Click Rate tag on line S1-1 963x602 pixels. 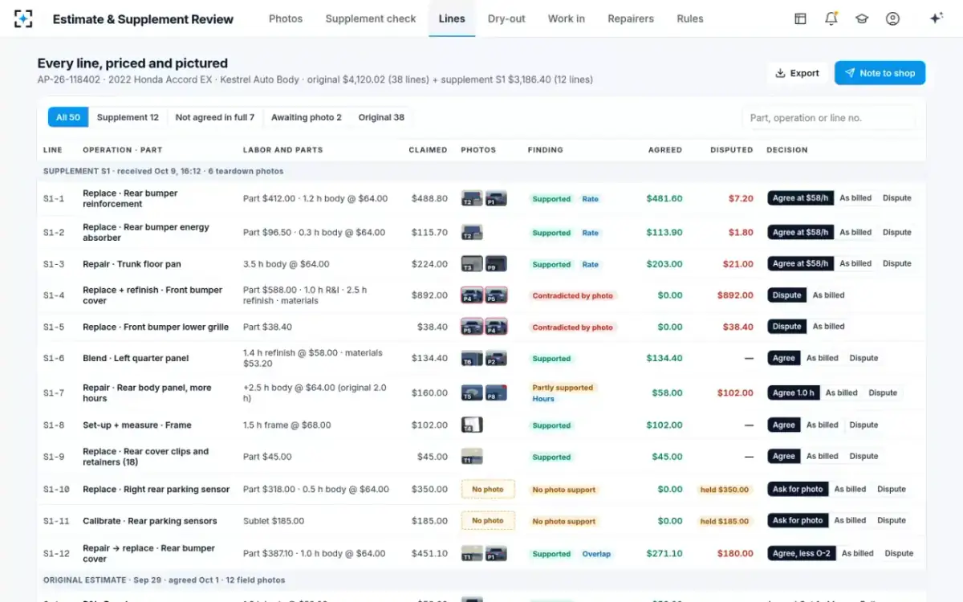pos(591,199)
